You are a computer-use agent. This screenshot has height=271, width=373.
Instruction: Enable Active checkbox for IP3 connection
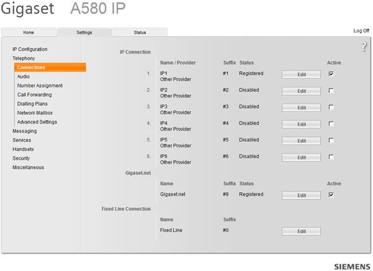pos(331,107)
